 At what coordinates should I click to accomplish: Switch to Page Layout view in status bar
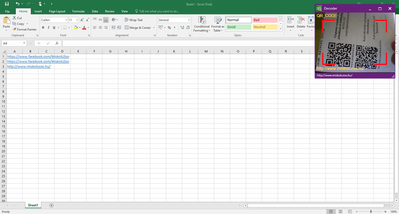pos(340,212)
